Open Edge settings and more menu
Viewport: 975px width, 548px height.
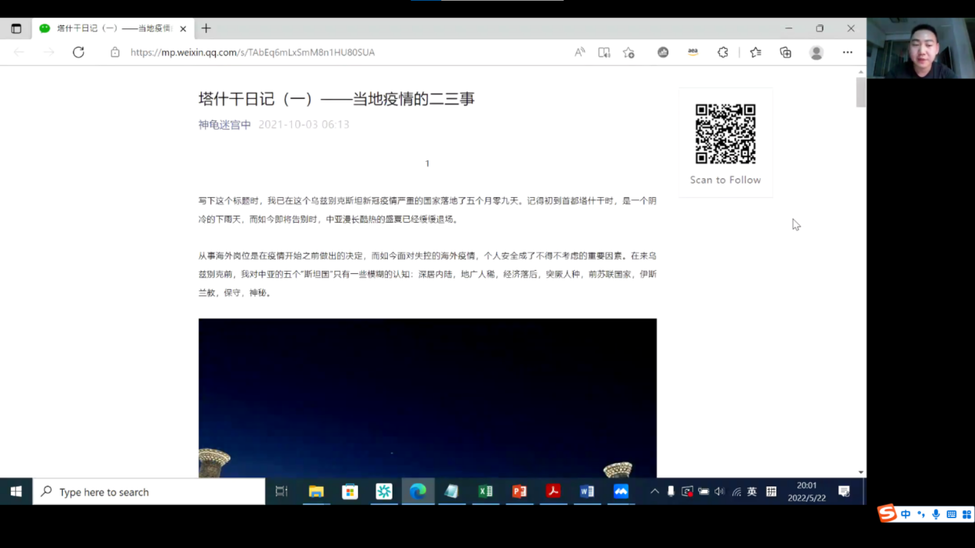point(847,52)
